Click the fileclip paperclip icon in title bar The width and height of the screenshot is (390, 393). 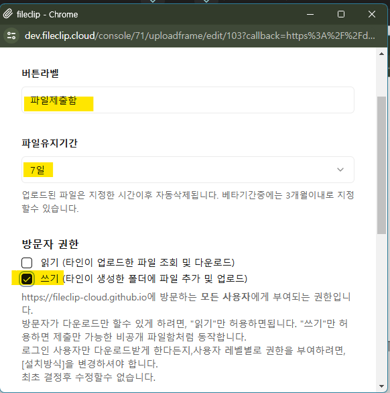pos(8,14)
